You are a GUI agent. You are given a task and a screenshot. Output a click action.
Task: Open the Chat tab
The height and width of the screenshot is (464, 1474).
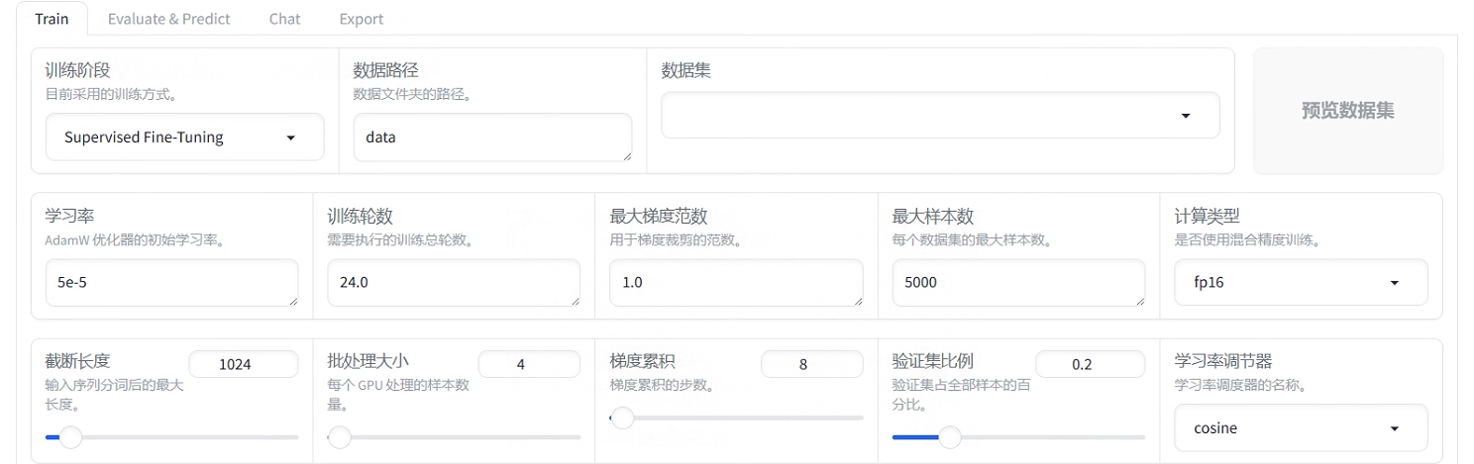pos(284,19)
